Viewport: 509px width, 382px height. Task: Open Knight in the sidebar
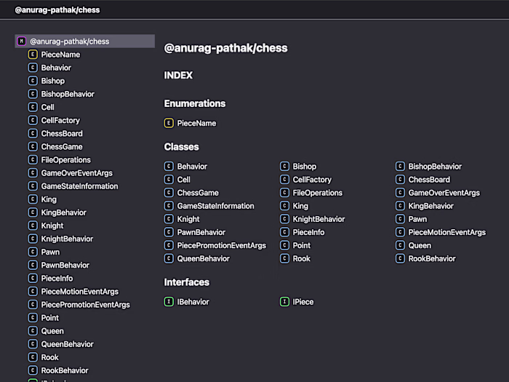[52, 226]
